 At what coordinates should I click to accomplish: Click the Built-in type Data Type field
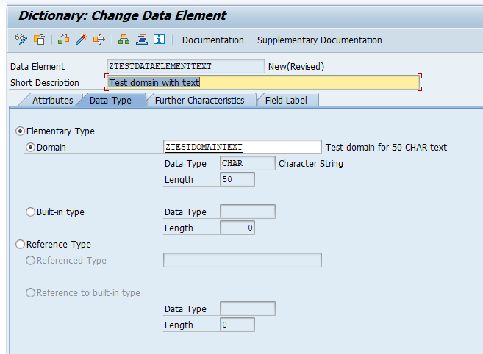pyautogui.click(x=248, y=212)
